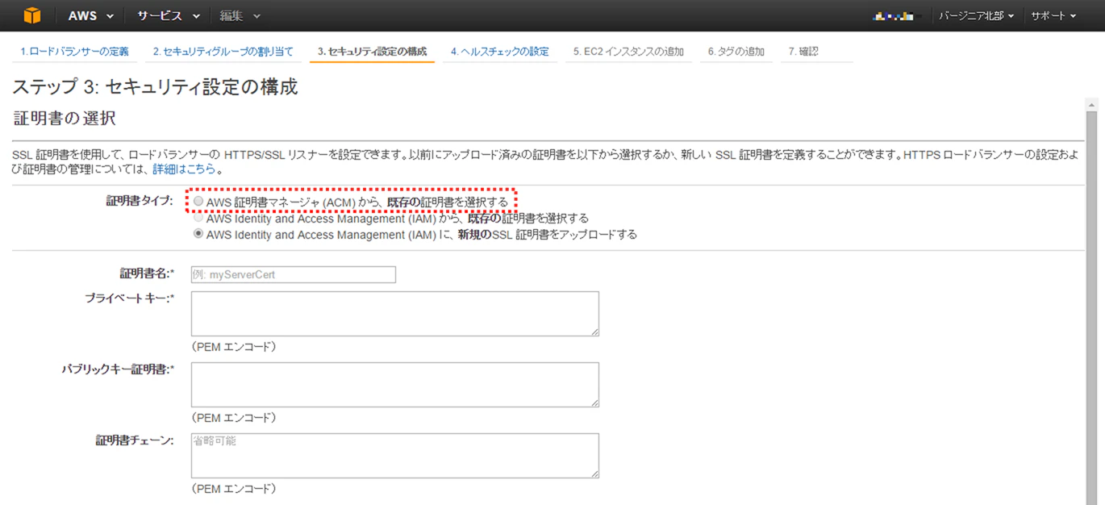Click the プライベートキー:* field label
Viewport: 1105px width, 505px height.
(x=130, y=298)
